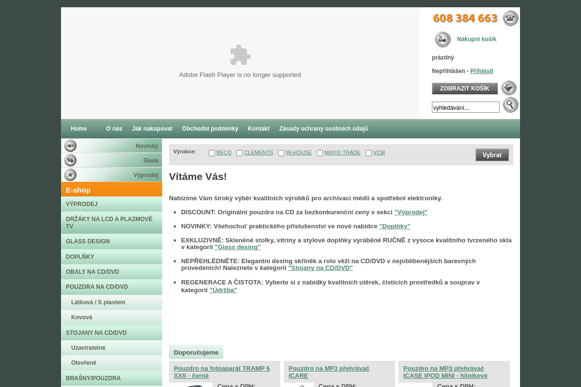Click the shopping cart icon
The width and height of the screenshot is (581, 387).
(443, 39)
